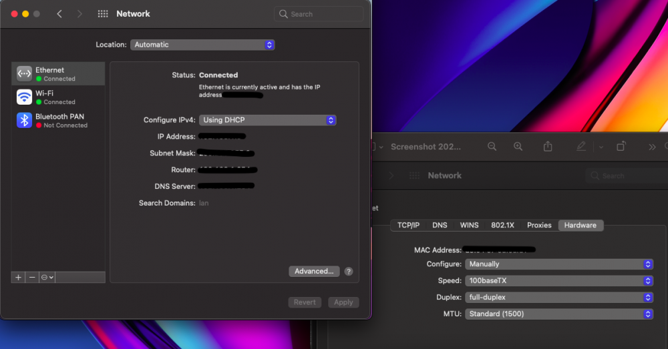Rotate the image in Preview toolbar
The width and height of the screenshot is (668, 349).
(x=621, y=146)
